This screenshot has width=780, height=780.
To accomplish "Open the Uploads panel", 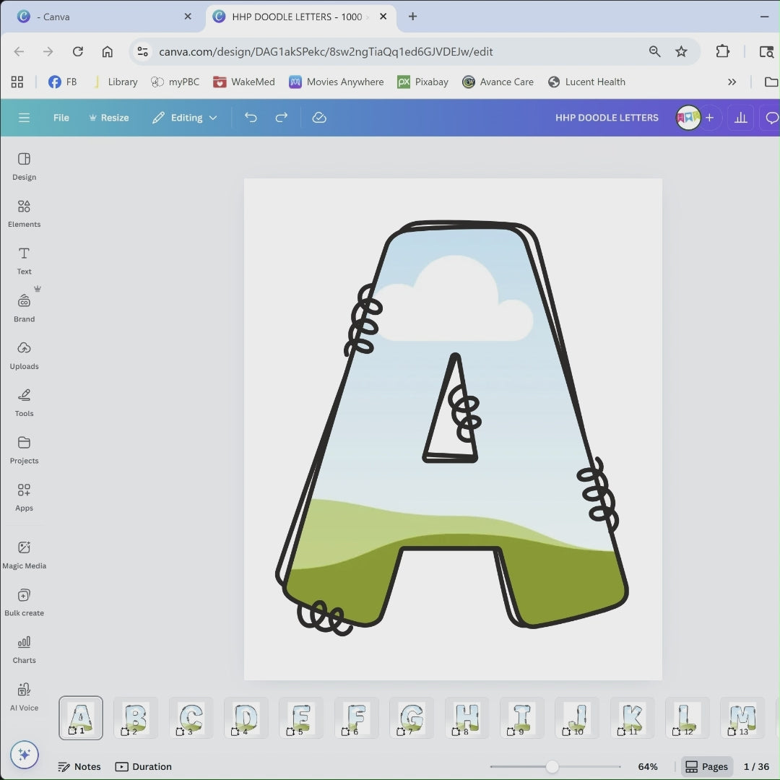I will tap(24, 355).
